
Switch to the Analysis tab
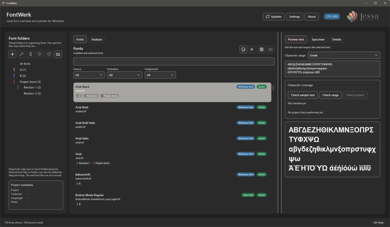coord(96,39)
